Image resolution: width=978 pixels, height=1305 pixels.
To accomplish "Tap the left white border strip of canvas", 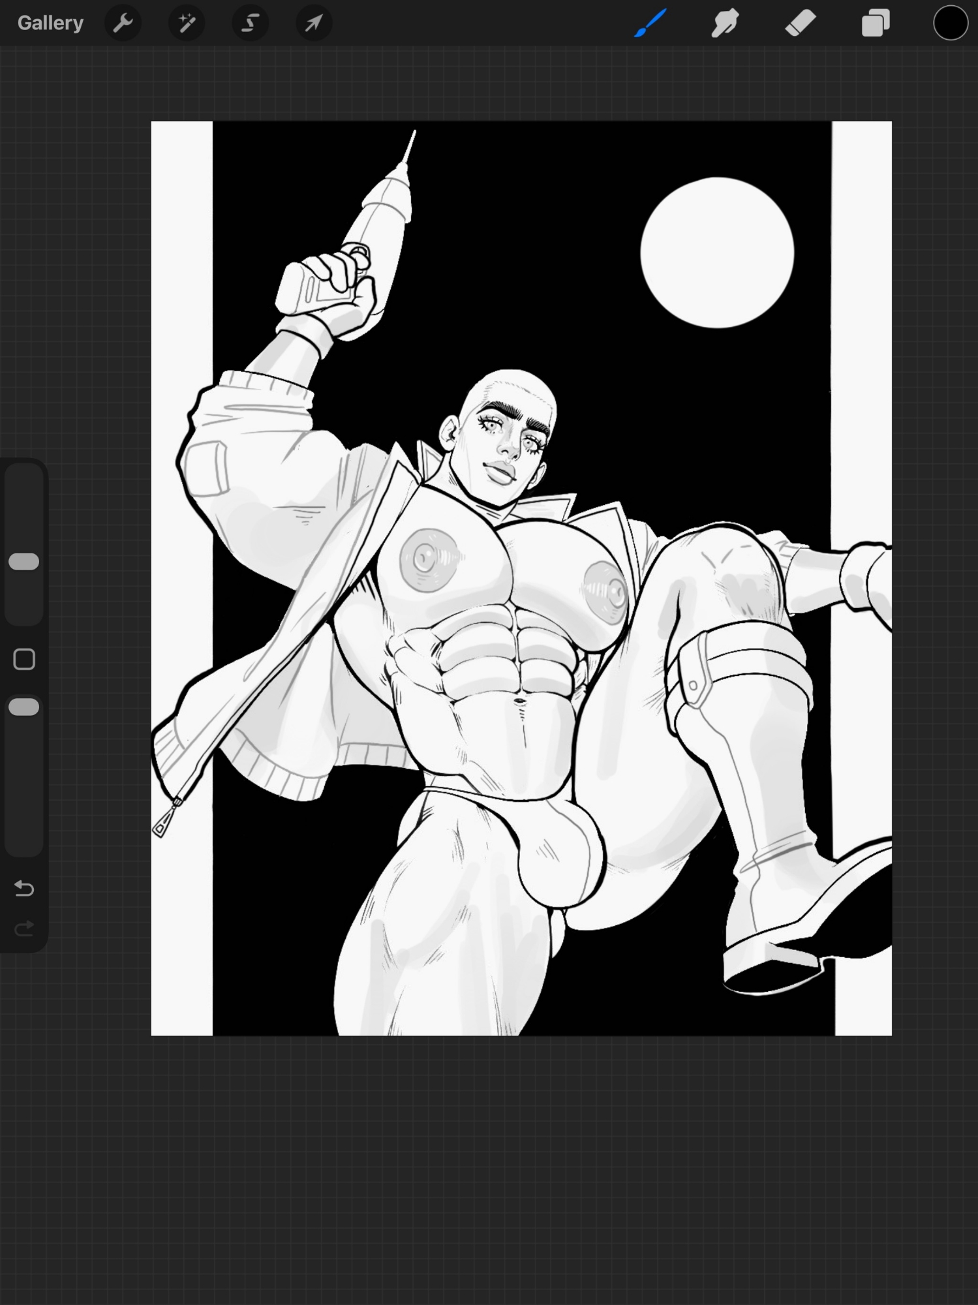I will [x=181, y=261].
